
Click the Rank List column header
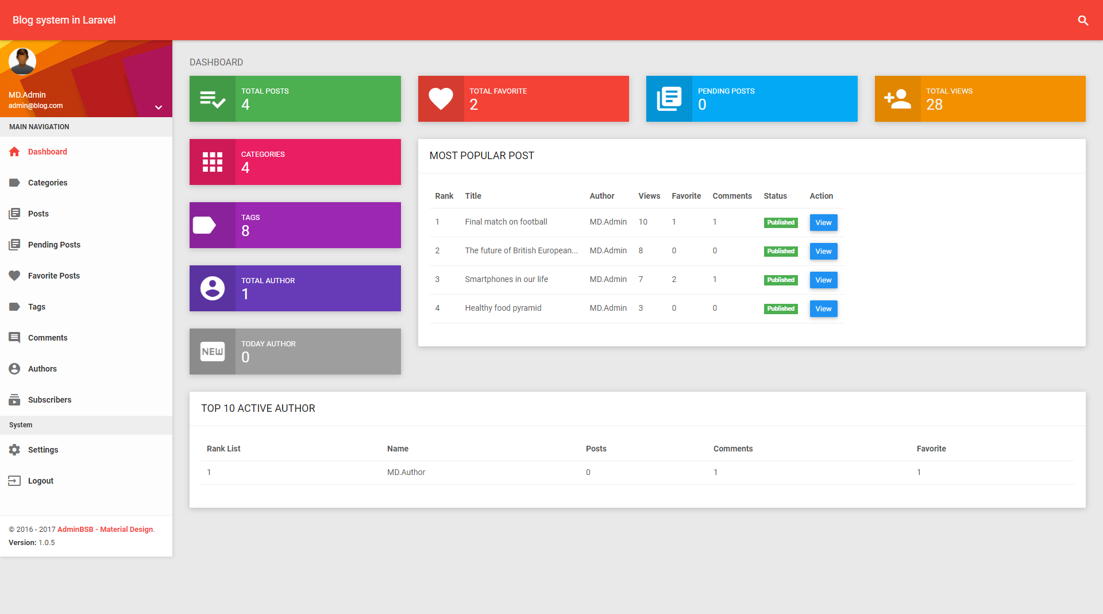coord(223,449)
